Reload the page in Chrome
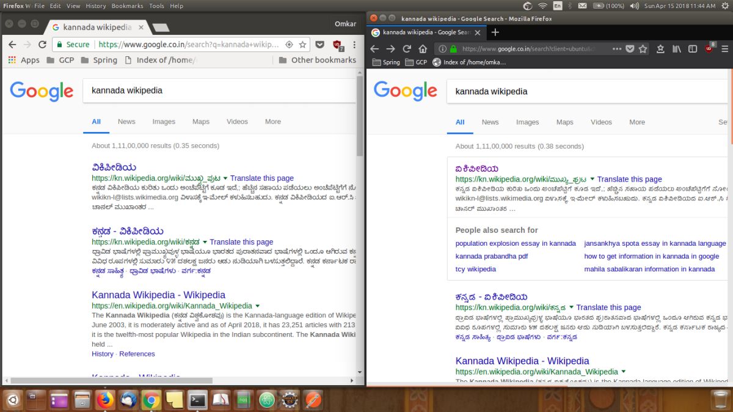Image resolution: width=733 pixels, height=412 pixels. [x=42, y=45]
